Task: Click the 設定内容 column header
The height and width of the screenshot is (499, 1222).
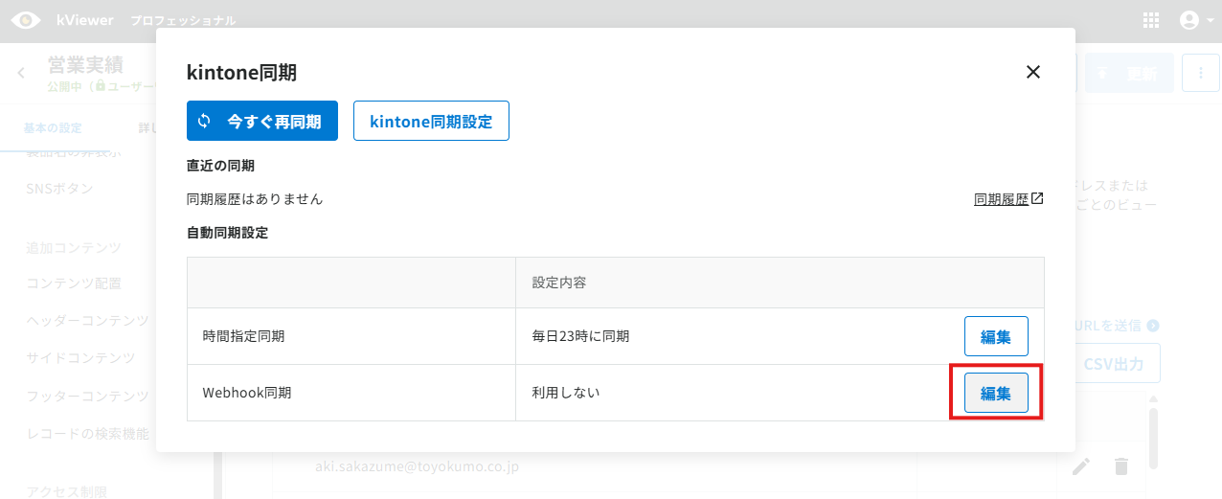Action: [559, 283]
